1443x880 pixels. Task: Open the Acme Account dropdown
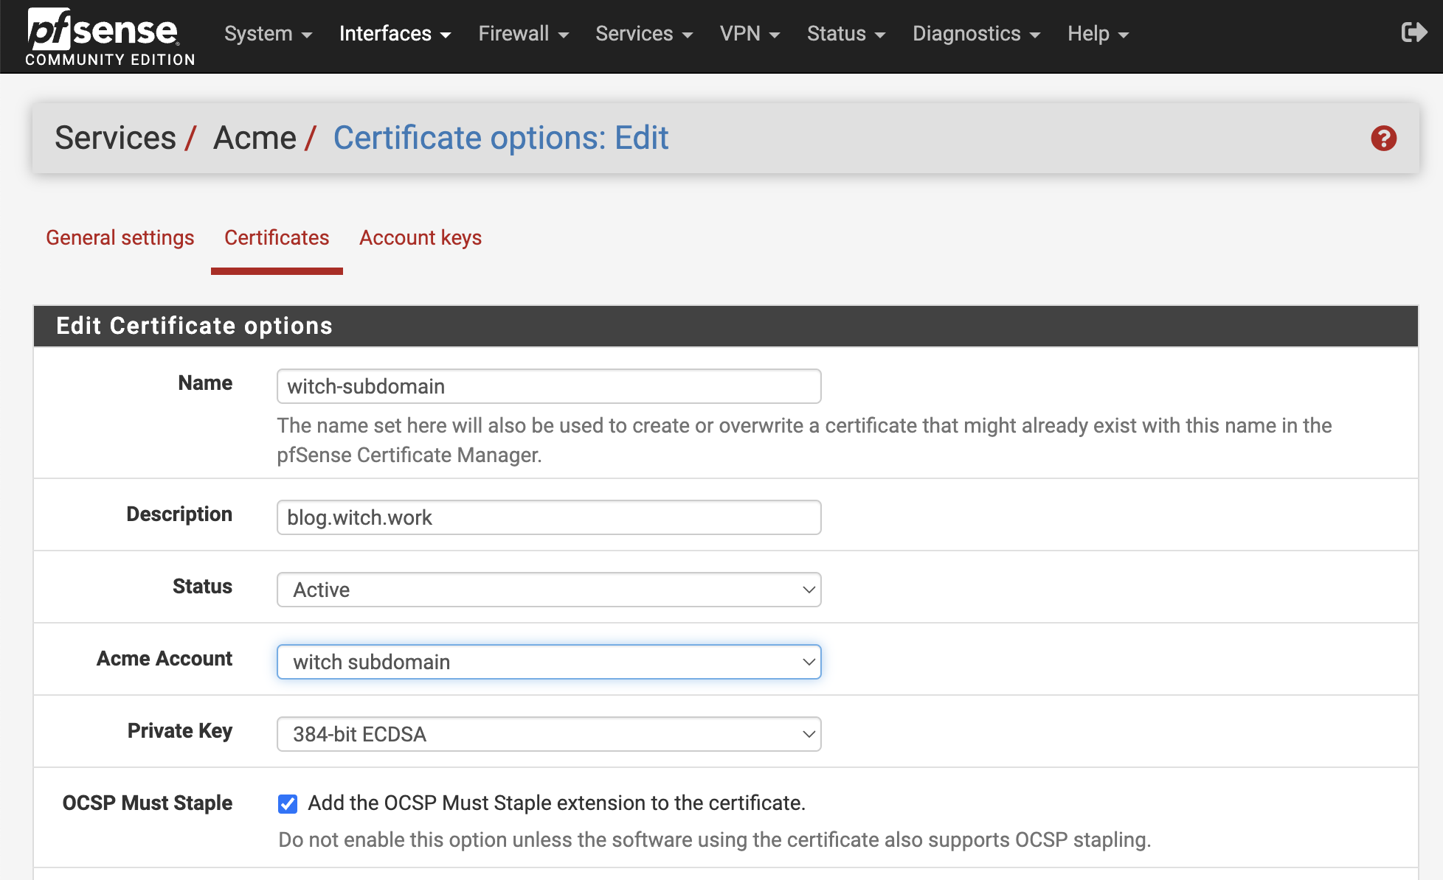548,661
